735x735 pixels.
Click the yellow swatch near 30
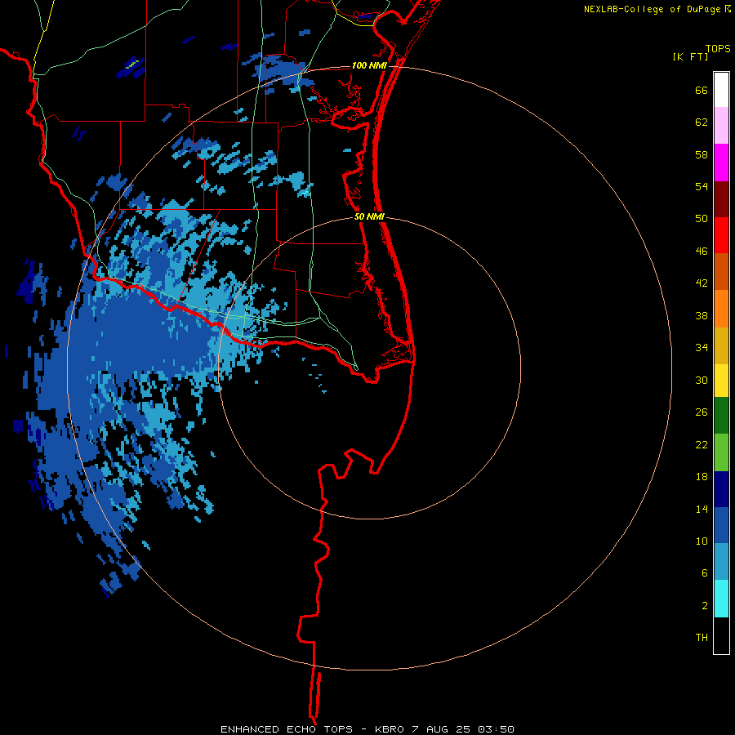pyautogui.click(x=721, y=381)
